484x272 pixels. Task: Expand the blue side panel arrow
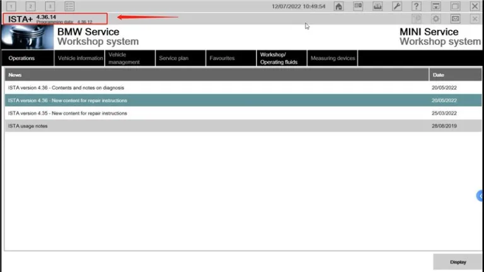(480, 196)
